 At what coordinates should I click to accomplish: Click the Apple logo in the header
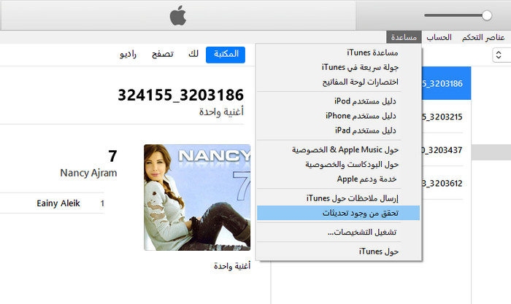pos(178,15)
